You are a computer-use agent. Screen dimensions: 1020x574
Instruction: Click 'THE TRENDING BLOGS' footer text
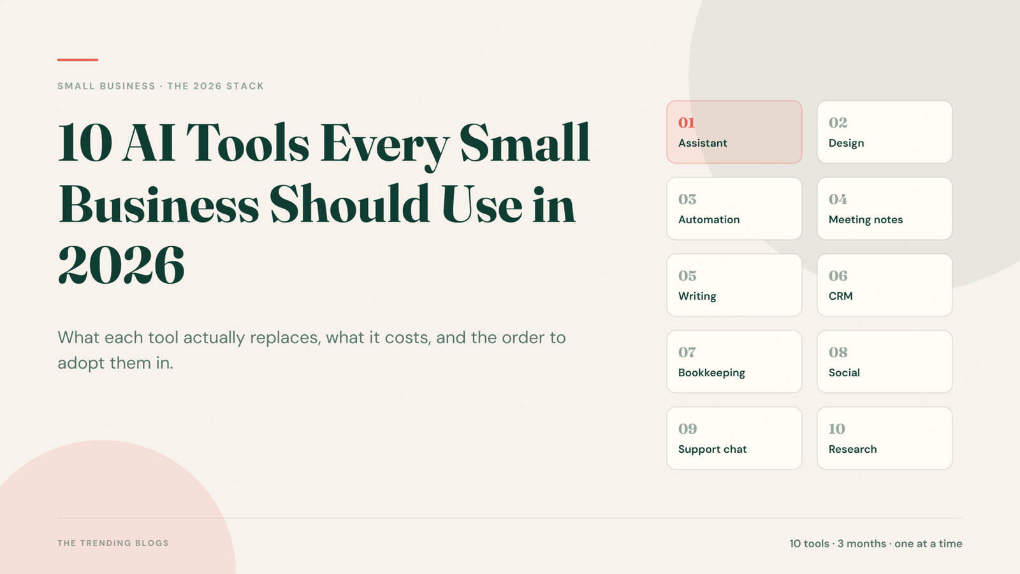(x=113, y=543)
